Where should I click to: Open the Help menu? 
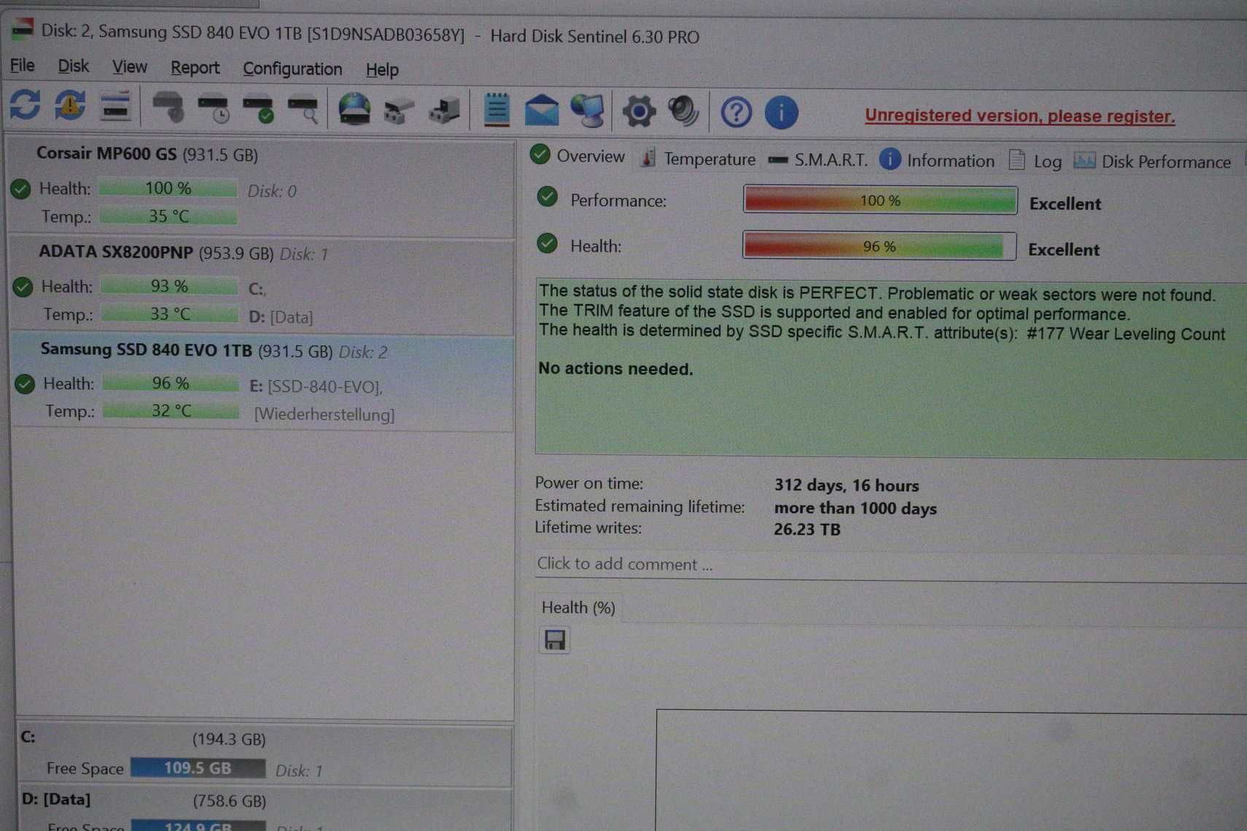tap(382, 70)
